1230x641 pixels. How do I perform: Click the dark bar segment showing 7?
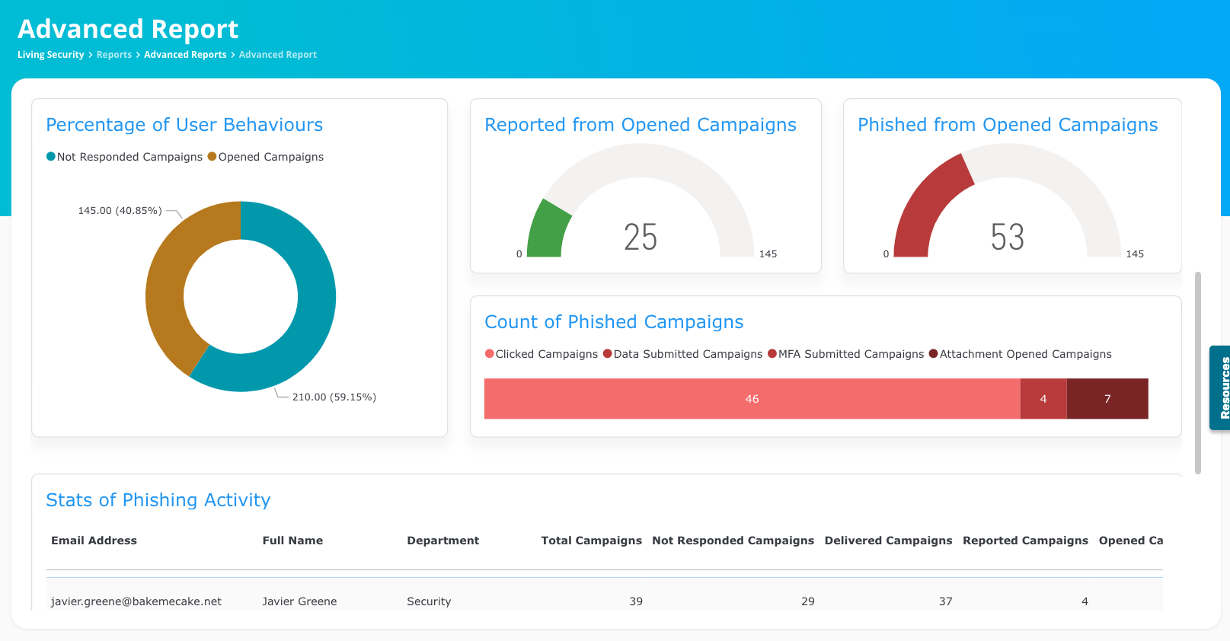(1107, 399)
